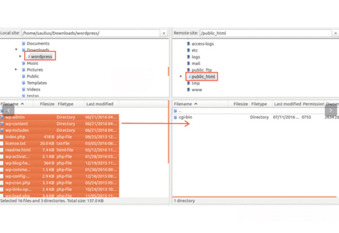Click the Videos folder icon
Viewport: 339px width, 233px height.
[x=24, y=89]
